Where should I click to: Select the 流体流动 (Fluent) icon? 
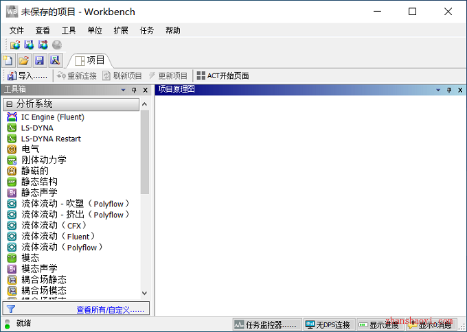pyautogui.click(x=12, y=236)
